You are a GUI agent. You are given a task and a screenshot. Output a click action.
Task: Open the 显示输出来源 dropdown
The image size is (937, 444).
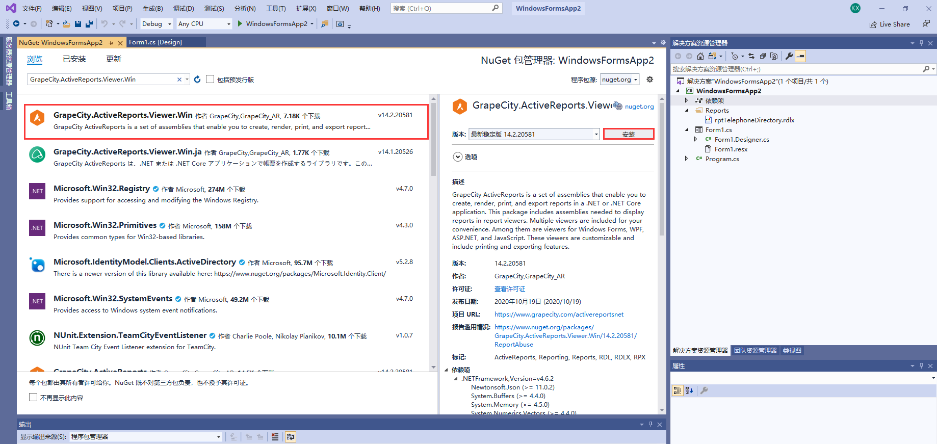point(146,437)
